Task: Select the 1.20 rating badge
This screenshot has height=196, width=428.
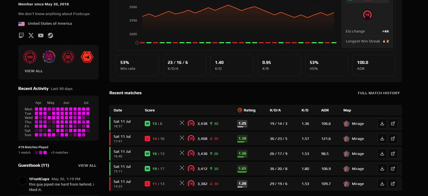Action: (242, 184)
